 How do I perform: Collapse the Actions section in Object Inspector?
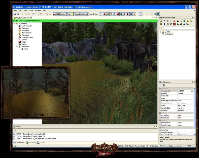[160, 113]
